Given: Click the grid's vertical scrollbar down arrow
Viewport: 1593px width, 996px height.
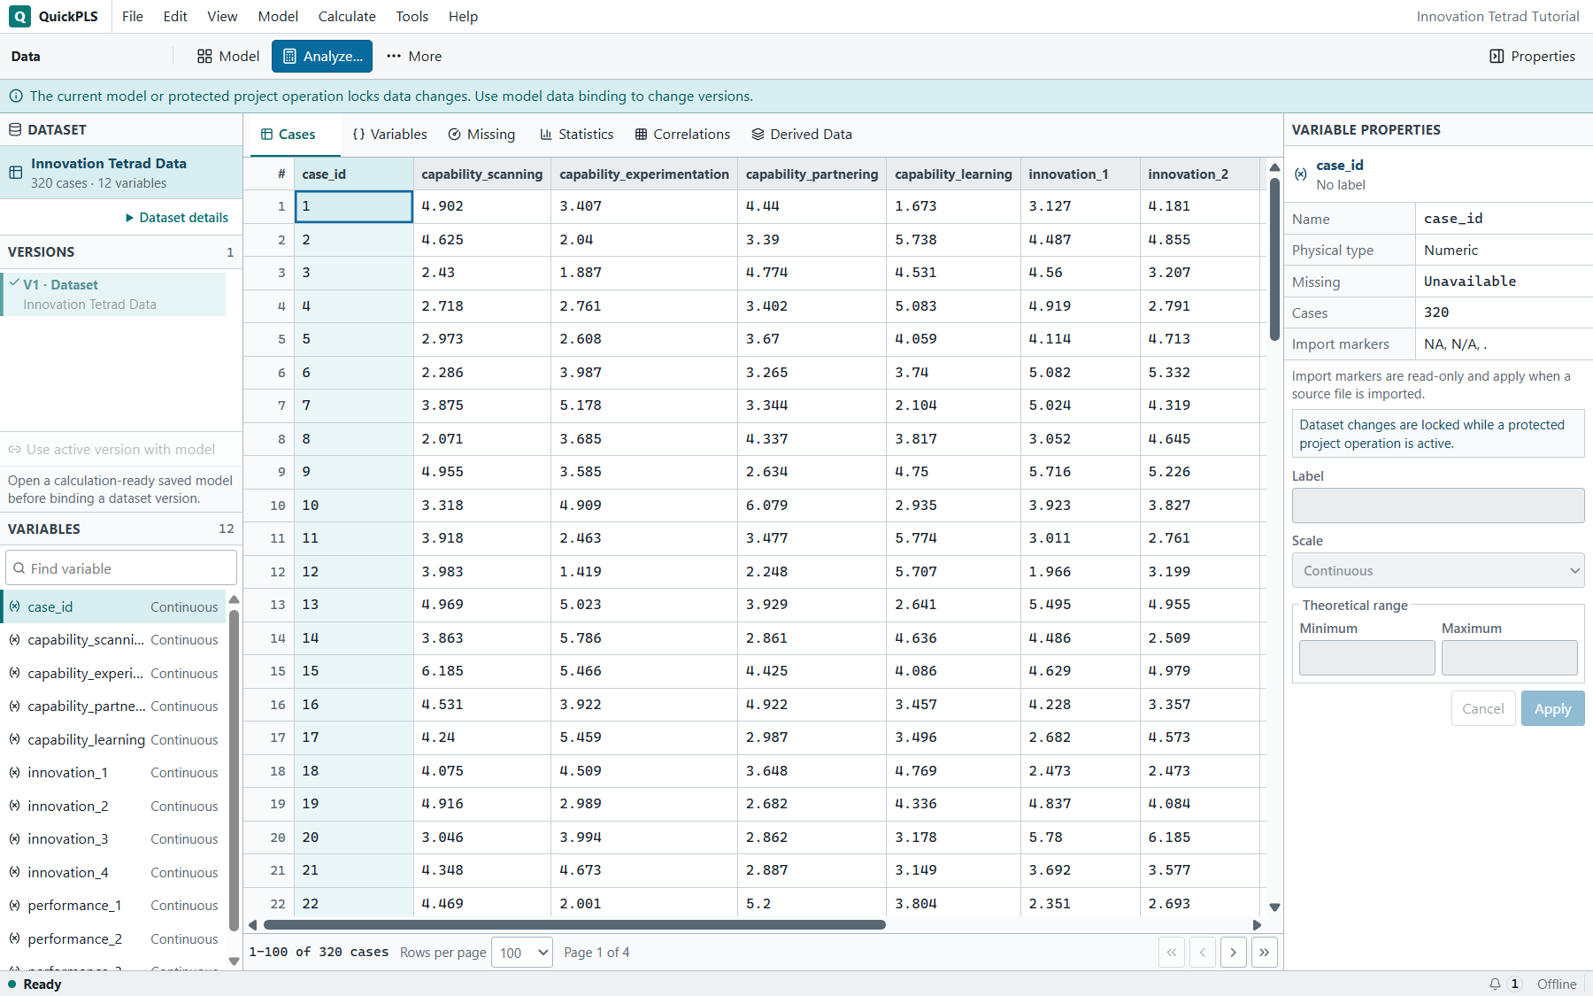Looking at the screenshot, I should point(1274,907).
